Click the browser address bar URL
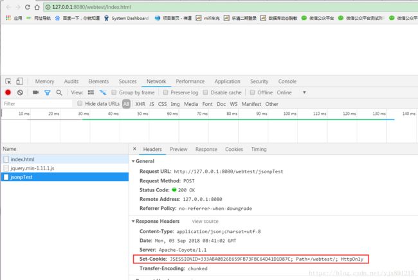The image size is (418, 280). pyautogui.click(x=91, y=7)
